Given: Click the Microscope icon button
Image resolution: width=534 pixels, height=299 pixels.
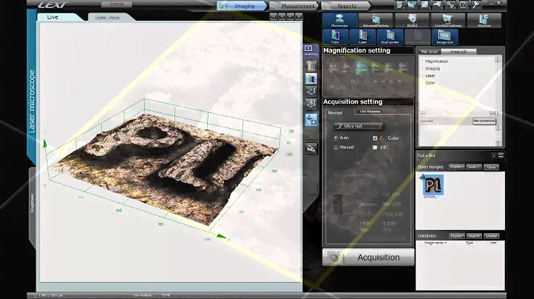Looking at the screenshot, I should coord(338,21).
